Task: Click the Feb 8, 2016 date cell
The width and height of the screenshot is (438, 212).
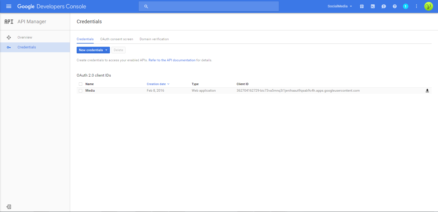Action: [x=155, y=91]
